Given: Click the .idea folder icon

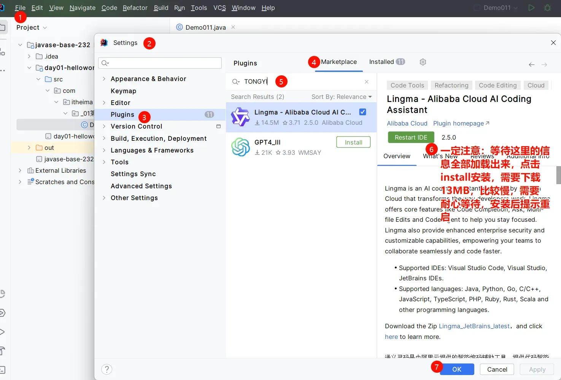Looking at the screenshot, I should (x=39, y=56).
